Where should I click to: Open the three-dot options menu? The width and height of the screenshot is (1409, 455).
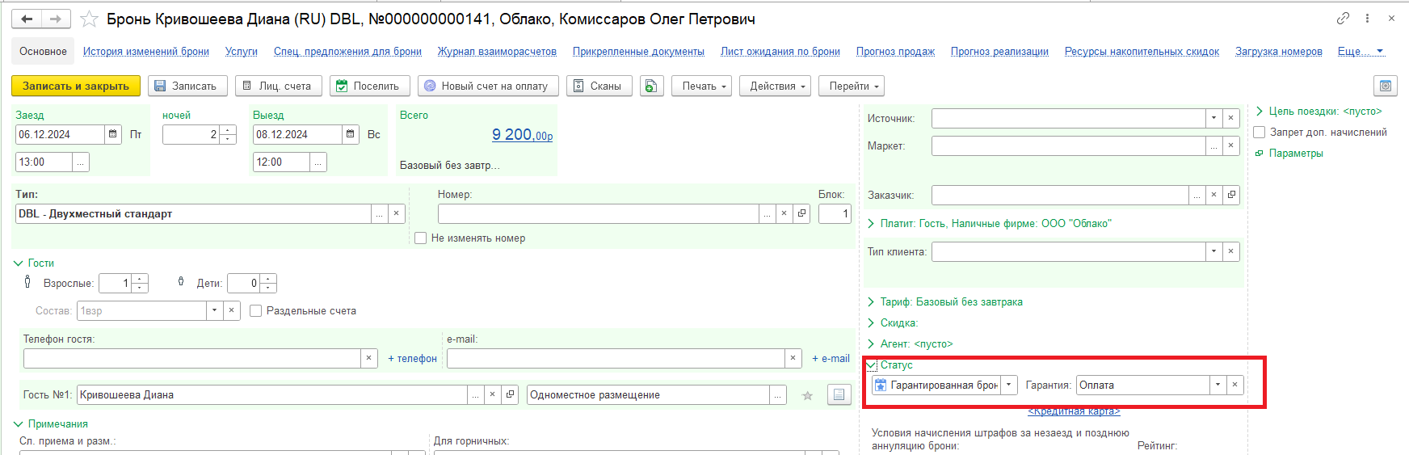1367,18
